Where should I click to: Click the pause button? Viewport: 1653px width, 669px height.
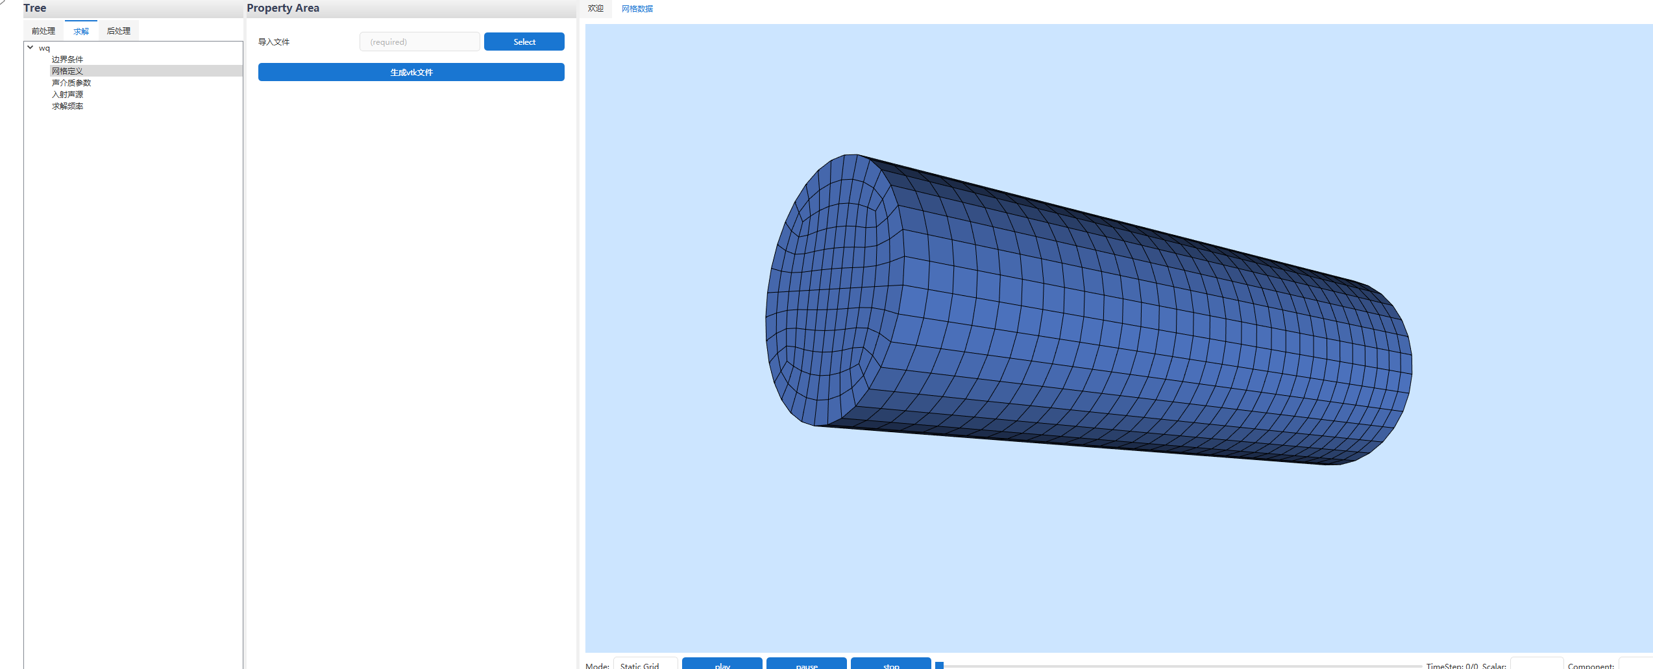(x=807, y=664)
